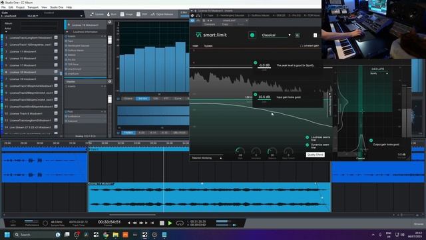Image resolution: width=426 pixels, height=240 pixels.
Task: Open the File menu
Action: coord(3,7)
